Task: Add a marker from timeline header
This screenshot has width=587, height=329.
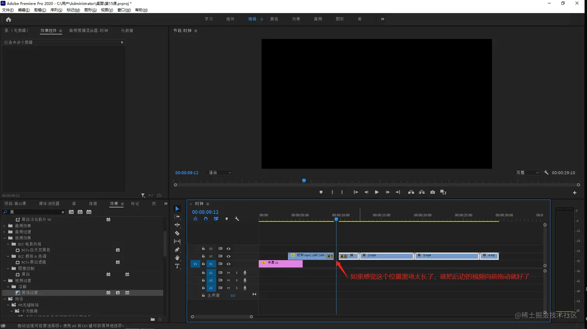Action: pos(227,219)
